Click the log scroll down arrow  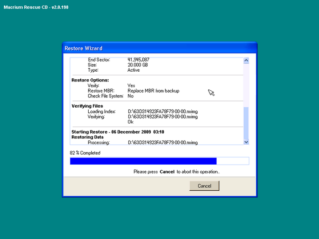click(246, 142)
